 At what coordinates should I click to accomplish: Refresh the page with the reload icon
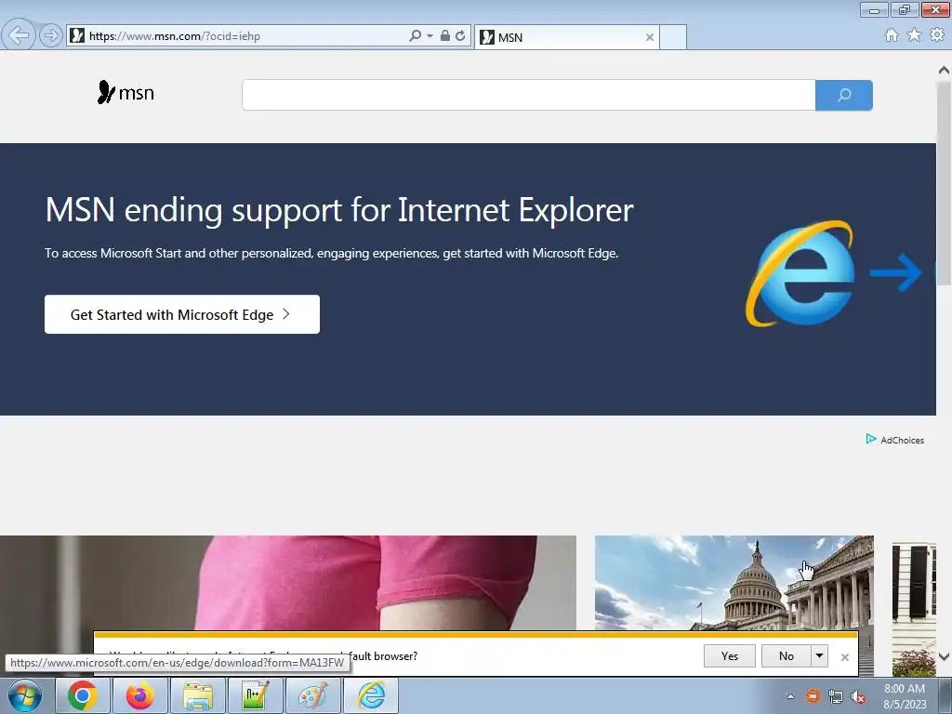[460, 36]
